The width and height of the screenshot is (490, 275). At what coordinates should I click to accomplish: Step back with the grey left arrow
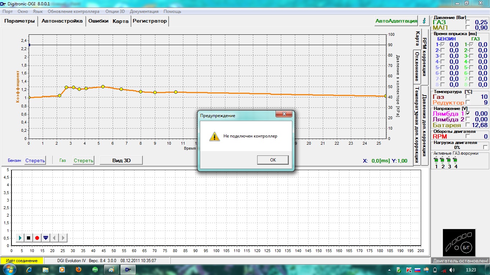tap(54, 238)
